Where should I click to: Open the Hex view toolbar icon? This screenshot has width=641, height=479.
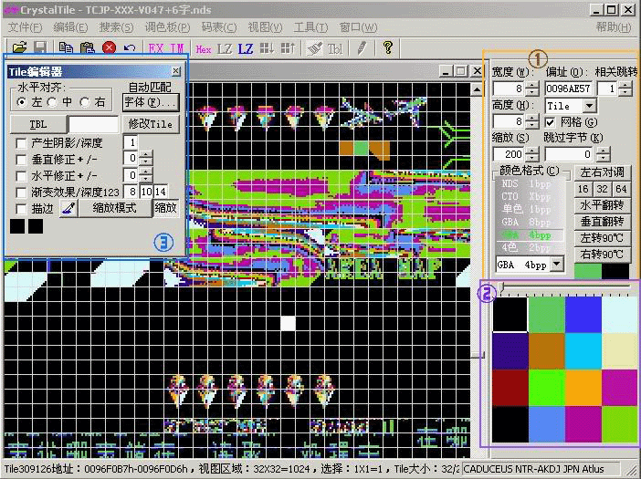click(x=204, y=49)
